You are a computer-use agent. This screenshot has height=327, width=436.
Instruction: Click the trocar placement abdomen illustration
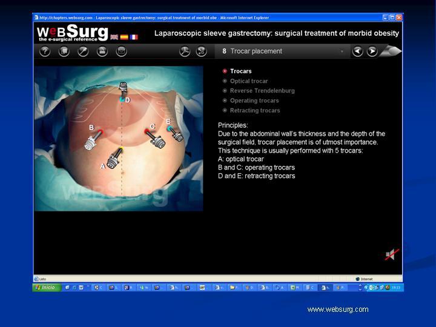pos(119,139)
